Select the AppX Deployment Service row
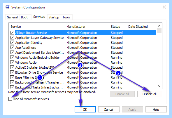 pos(83,53)
